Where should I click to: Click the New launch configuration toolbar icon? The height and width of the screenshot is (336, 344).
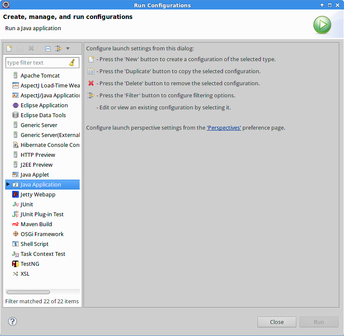9,48
